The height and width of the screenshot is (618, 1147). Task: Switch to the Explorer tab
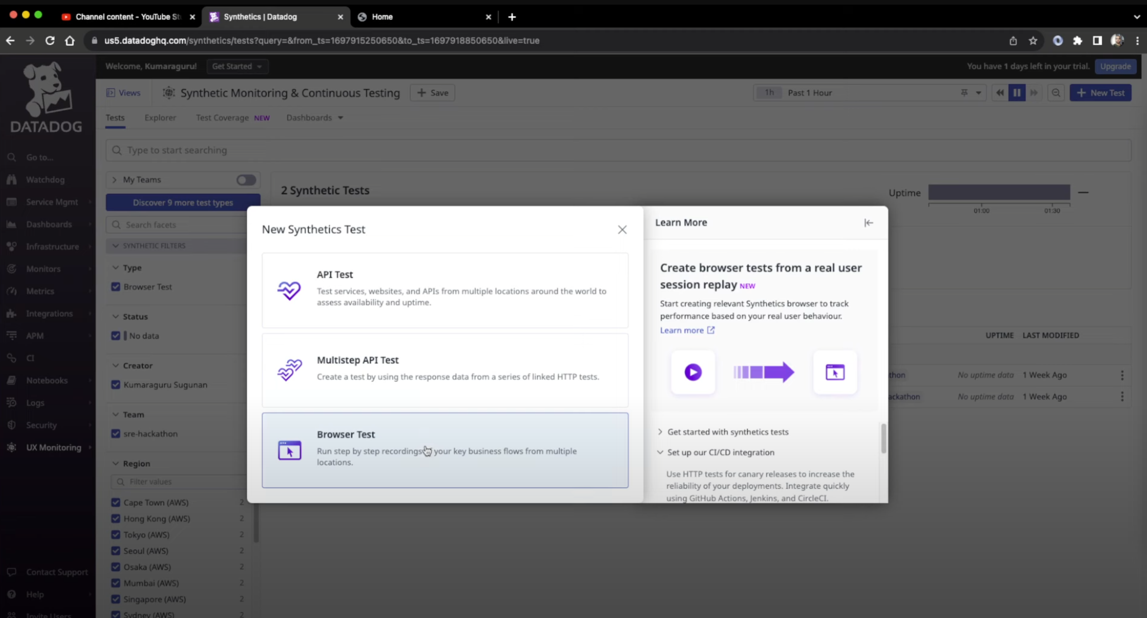click(160, 118)
